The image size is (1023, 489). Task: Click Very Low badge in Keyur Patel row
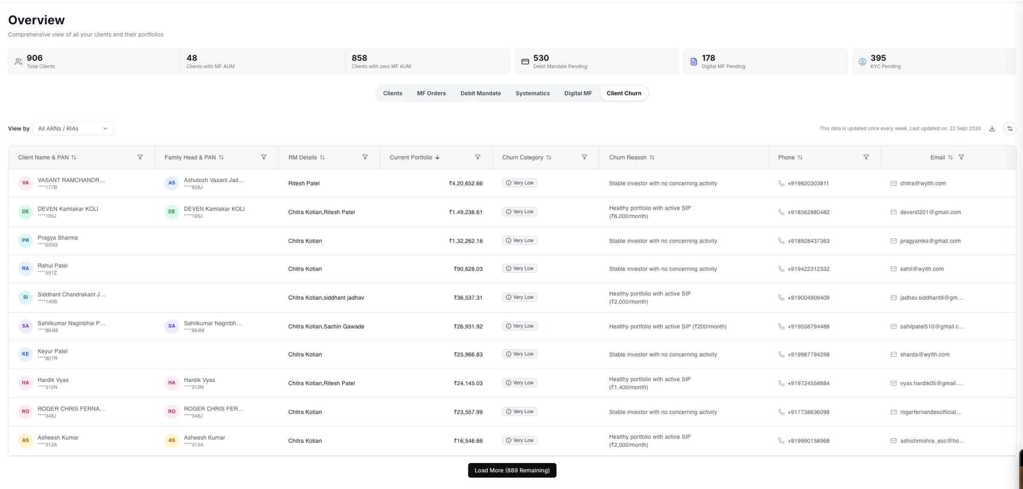(x=520, y=354)
